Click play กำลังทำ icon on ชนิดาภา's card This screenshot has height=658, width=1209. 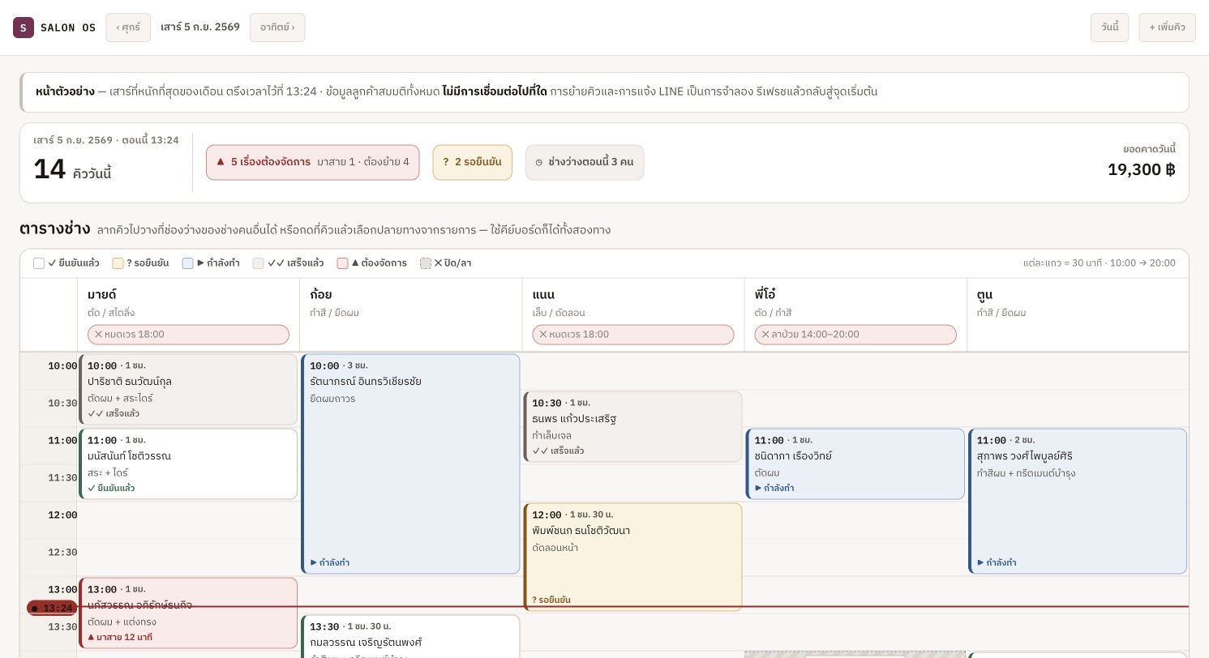pyautogui.click(x=758, y=488)
